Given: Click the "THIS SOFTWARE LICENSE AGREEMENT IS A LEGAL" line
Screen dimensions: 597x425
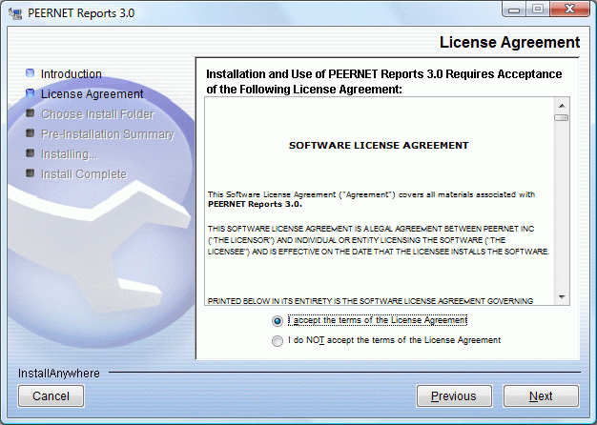Looking at the screenshot, I should click(x=371, y=229).
